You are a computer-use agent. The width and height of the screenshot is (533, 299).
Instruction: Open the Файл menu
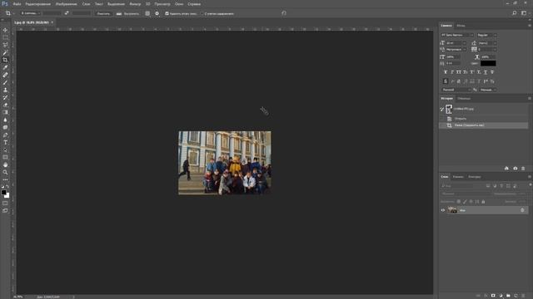tap(17, 4)
